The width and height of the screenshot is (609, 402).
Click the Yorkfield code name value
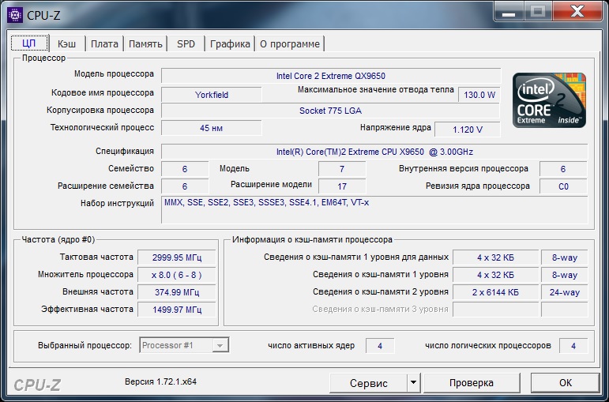[212, 95]
